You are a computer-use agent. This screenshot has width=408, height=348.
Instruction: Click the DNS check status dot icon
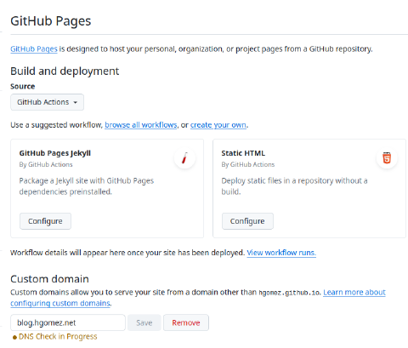(14, 337)
